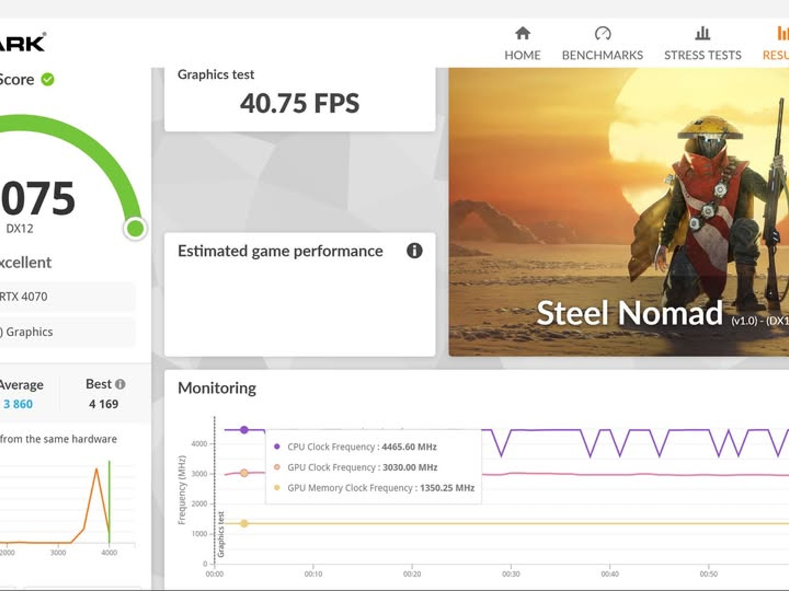789x591 pixels.
Task: Click the 00:30 mark on monitoring timeline
Action: tap(511, 574)
